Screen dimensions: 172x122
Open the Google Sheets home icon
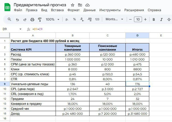pyautogui.click(x=7, y=7)
